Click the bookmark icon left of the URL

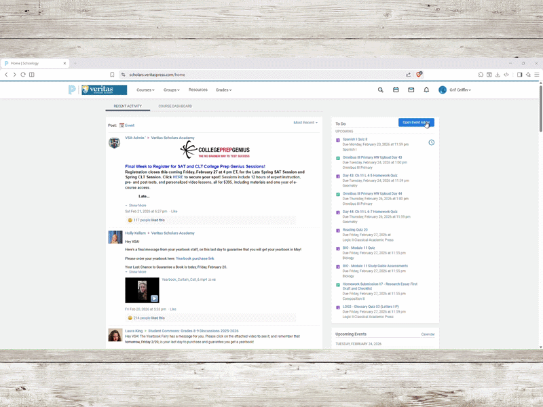[112, 75]
